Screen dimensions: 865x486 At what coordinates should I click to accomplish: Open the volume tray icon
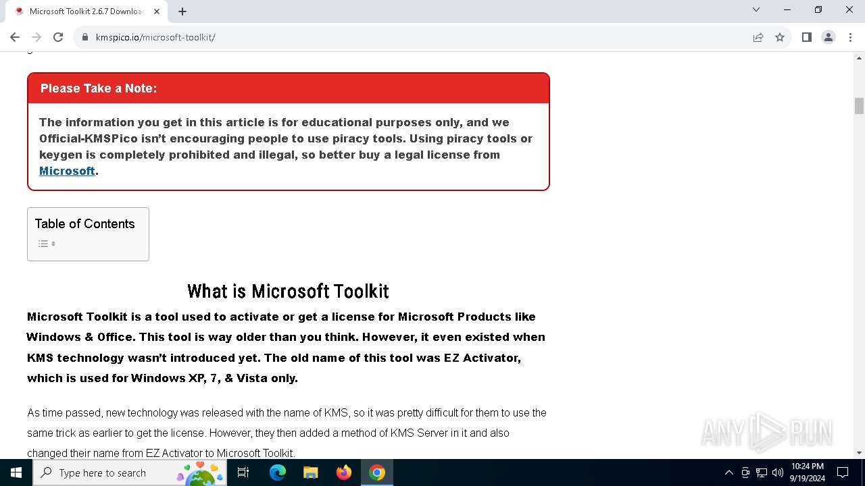pos(778,473)
